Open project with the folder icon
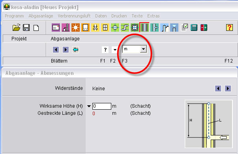 [x=16, y=28]
